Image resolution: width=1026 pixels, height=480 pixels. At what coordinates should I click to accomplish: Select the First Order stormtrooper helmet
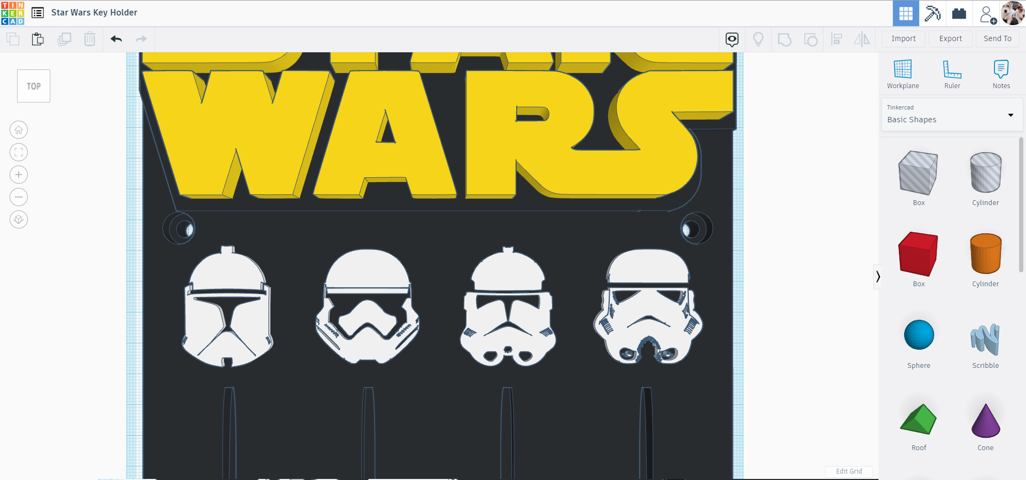click(368, 306)
